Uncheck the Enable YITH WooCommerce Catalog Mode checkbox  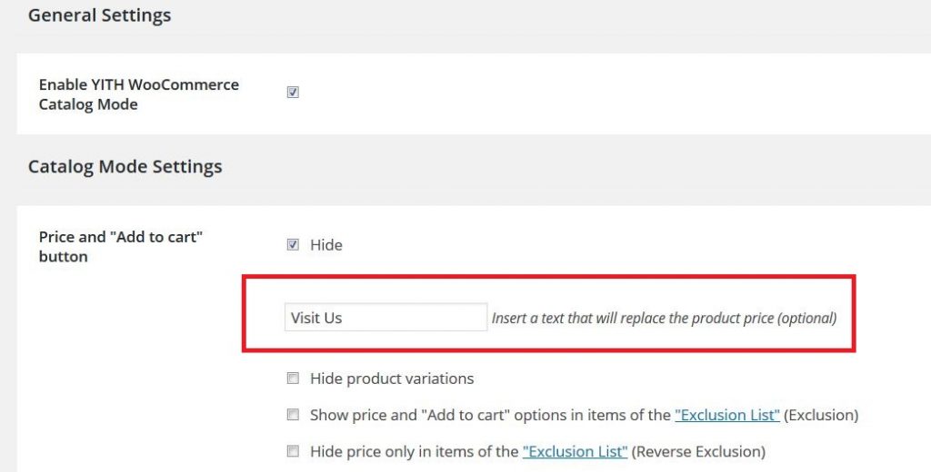click(293, 92)
